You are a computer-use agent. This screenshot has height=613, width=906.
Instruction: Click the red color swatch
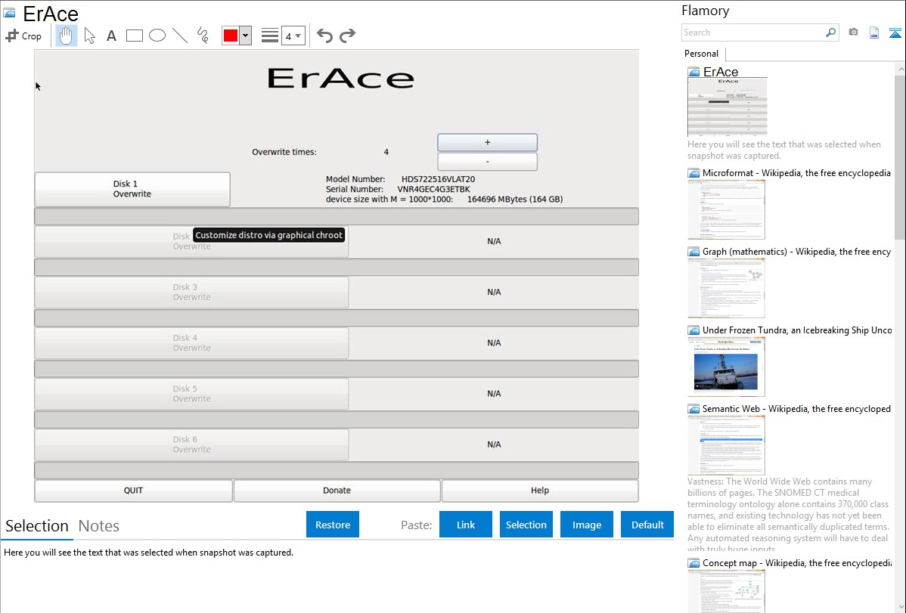231,36
